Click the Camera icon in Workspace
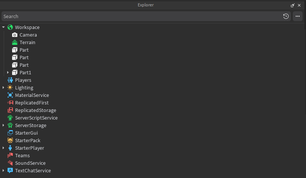306x178 pixels. click(x=15, y=35)
